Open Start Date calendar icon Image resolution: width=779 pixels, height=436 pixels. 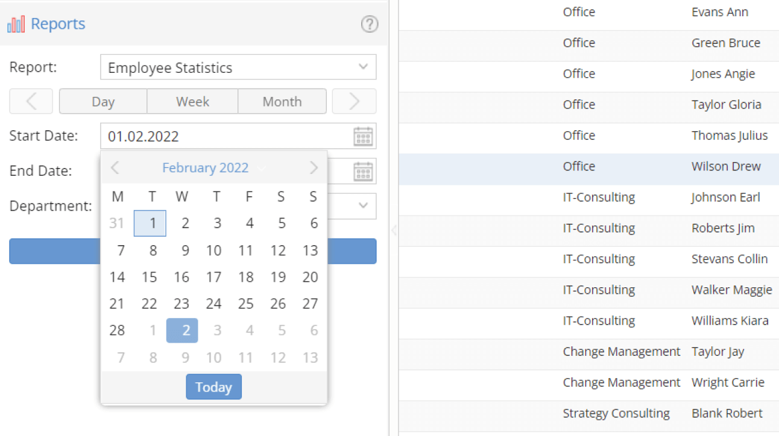pos(363,136)
